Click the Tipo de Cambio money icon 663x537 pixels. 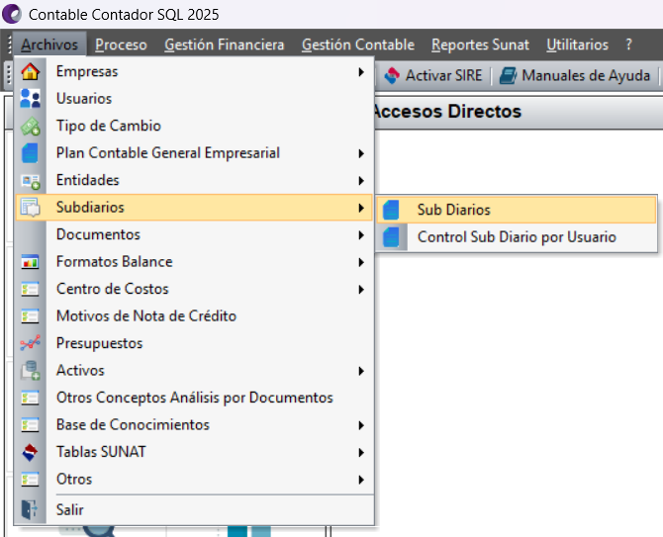pos(31,127)
